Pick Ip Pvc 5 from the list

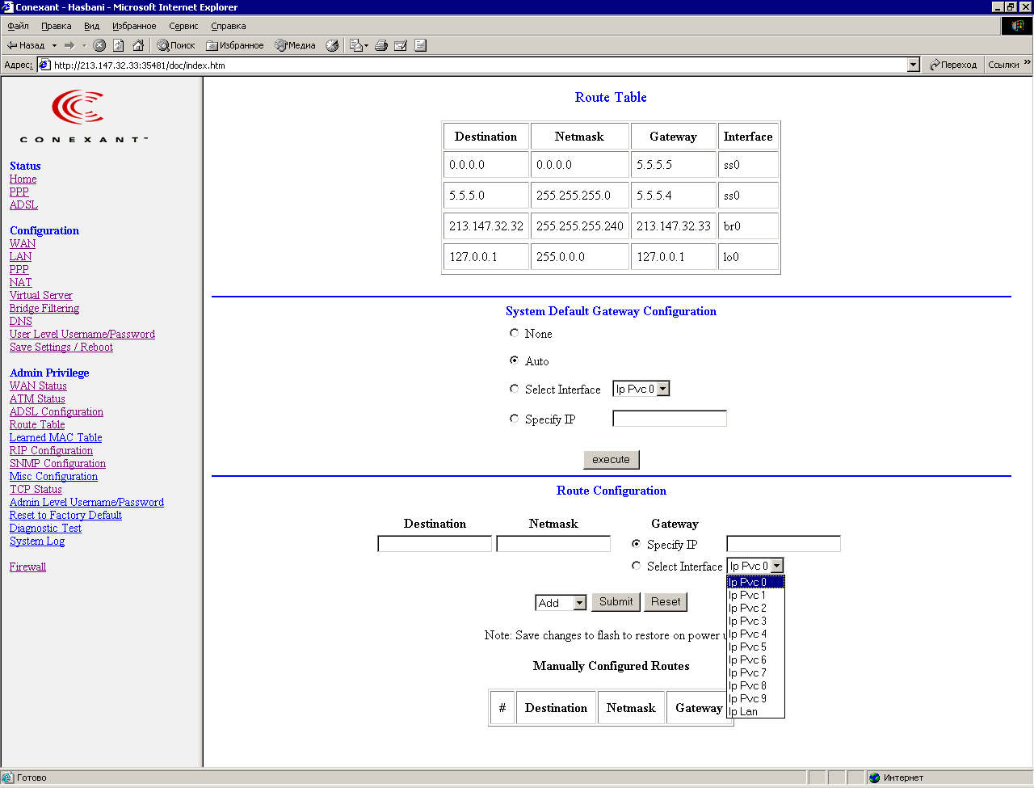click(755, 647)
